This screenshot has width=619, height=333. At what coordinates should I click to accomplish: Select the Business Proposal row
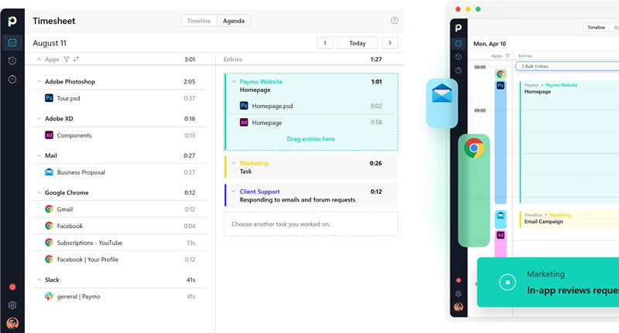tap(120, 172)
